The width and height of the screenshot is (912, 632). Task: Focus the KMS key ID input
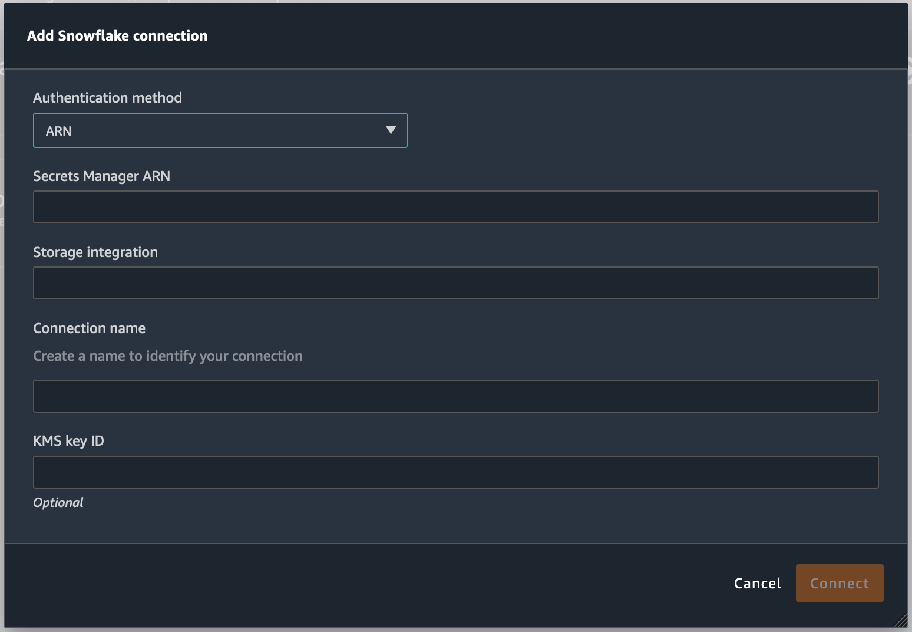455,472
